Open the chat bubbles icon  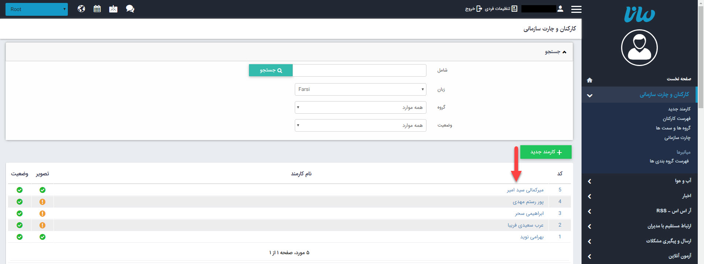[130, 9]
